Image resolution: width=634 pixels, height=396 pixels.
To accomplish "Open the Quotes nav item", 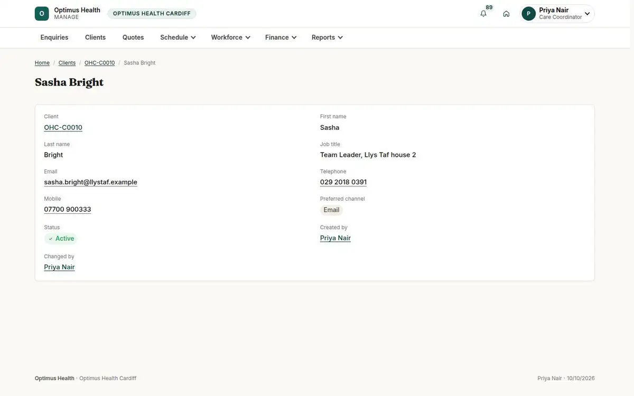I will 133,37.
